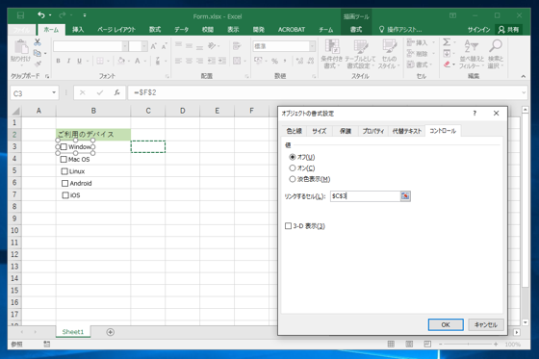Select the オン radio button

[293, 167]
